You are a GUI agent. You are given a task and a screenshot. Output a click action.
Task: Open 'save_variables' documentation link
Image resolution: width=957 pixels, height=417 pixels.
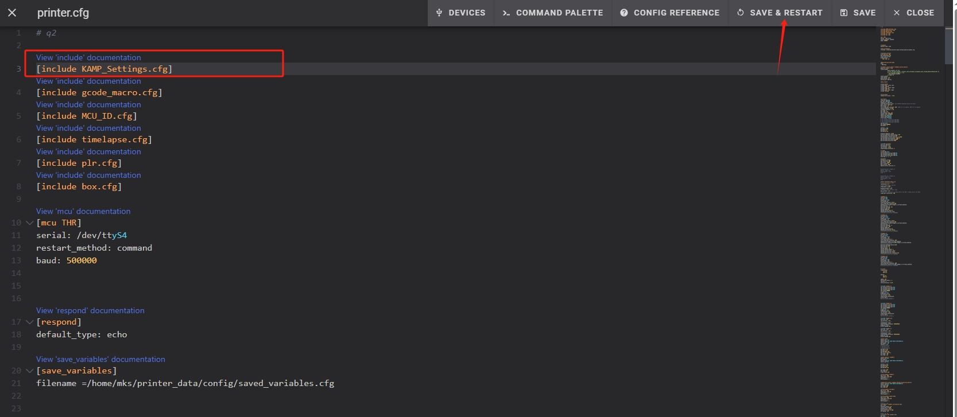(100, 359)
